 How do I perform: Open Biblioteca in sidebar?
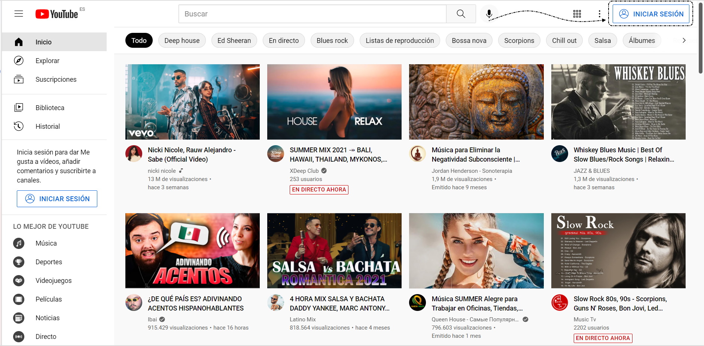tap(54, 107)
